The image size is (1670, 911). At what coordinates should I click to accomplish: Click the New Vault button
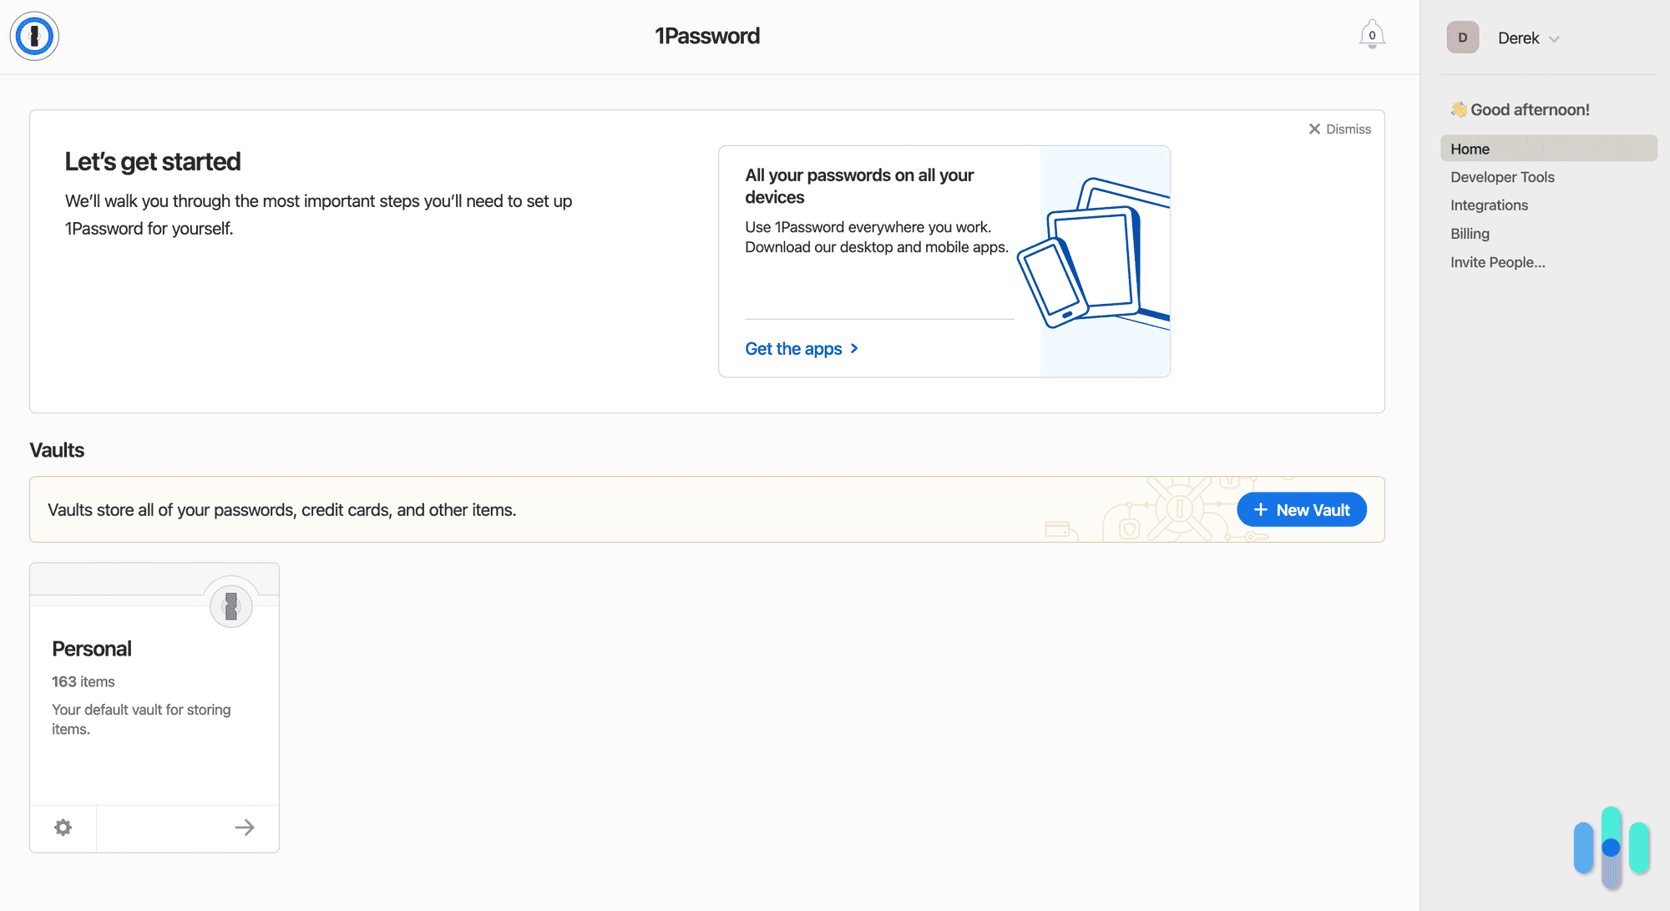(x=1302, y=509)
